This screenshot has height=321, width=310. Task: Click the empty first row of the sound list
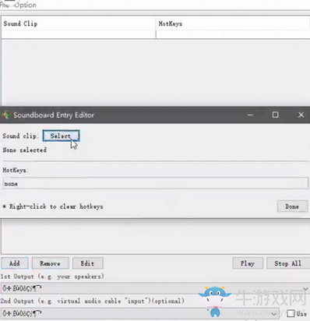point(155,34)
